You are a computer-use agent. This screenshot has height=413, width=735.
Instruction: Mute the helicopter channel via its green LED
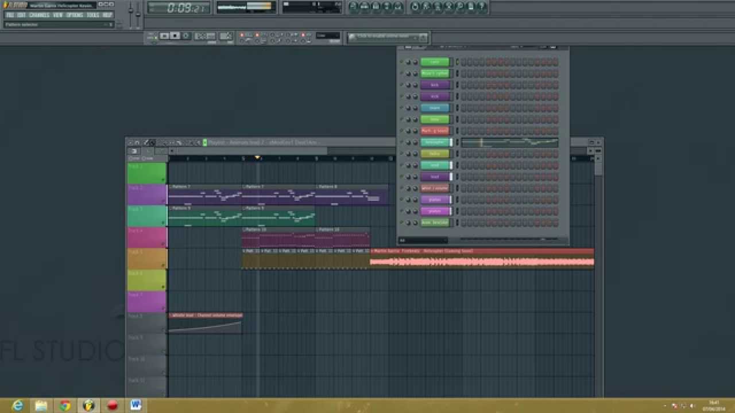401,142
